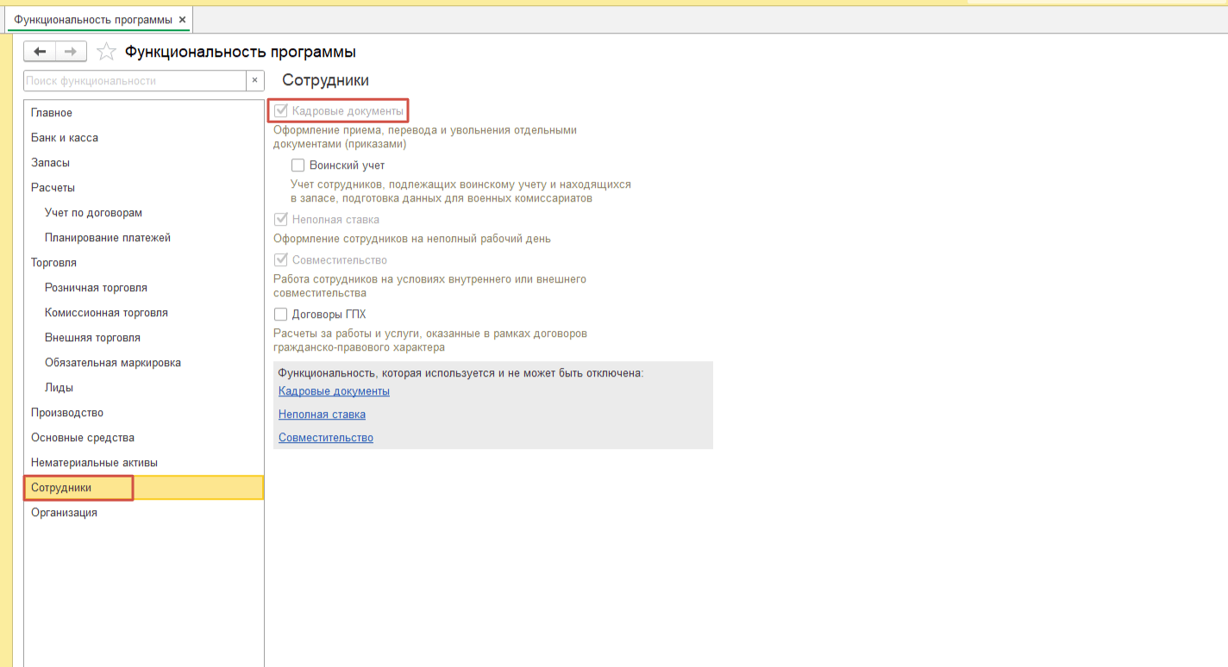Close the Функциональность программы tab

coord(182,19)
